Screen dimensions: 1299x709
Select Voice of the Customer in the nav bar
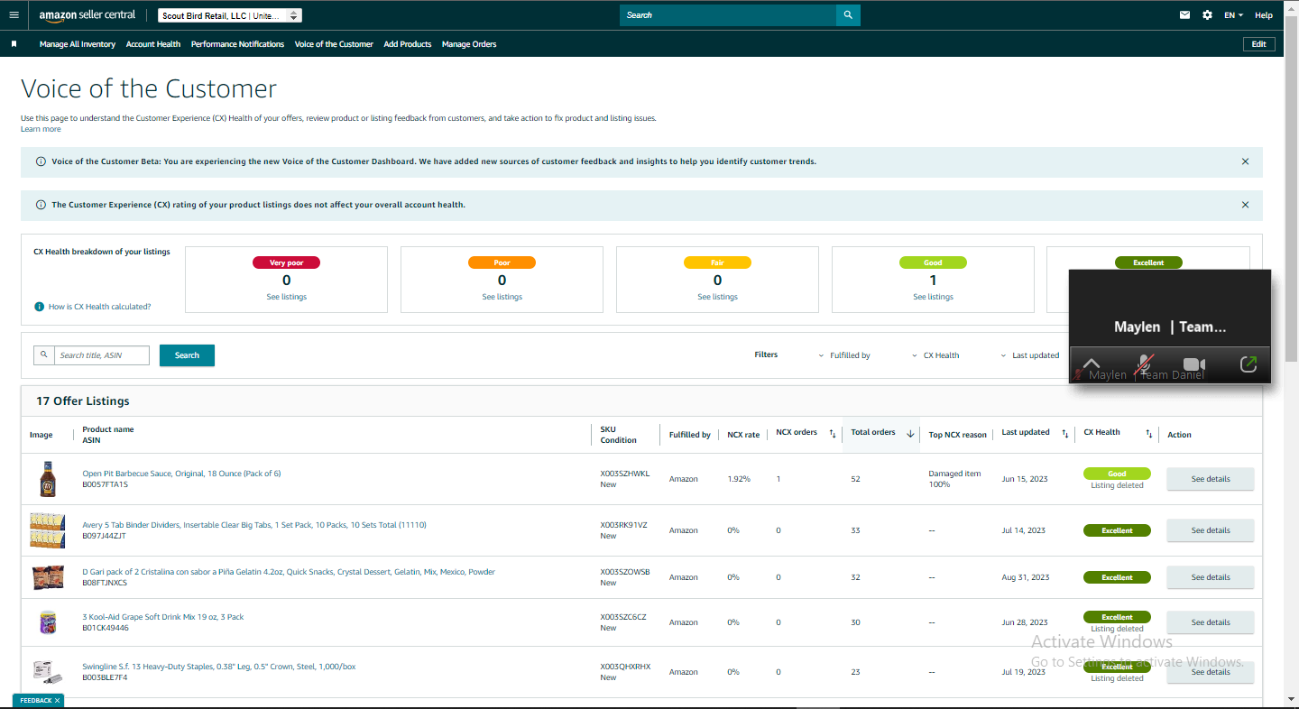[334, 44]
